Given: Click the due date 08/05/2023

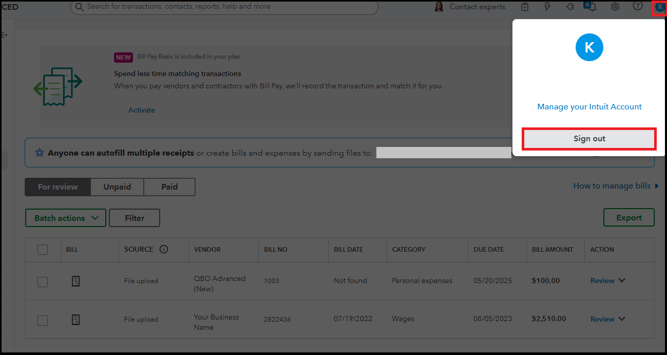Looking at the screenshot, I should click(x=493, y=319).
